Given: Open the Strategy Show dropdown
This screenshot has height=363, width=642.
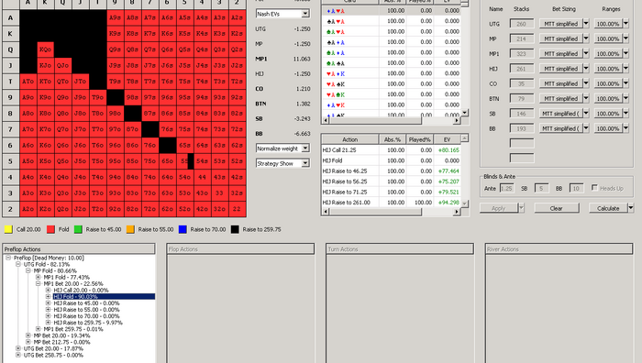Looking at the screenshot, I should click(x=305, y=163).
